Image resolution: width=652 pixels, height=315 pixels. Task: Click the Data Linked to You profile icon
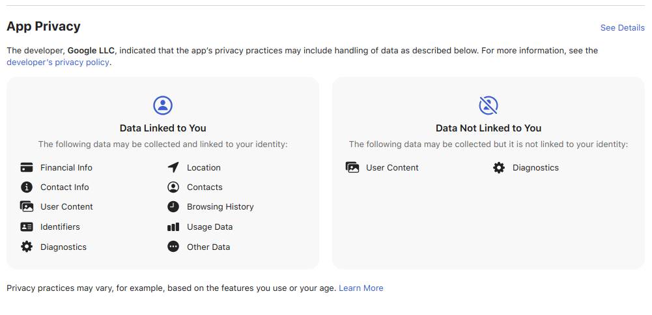163,105
